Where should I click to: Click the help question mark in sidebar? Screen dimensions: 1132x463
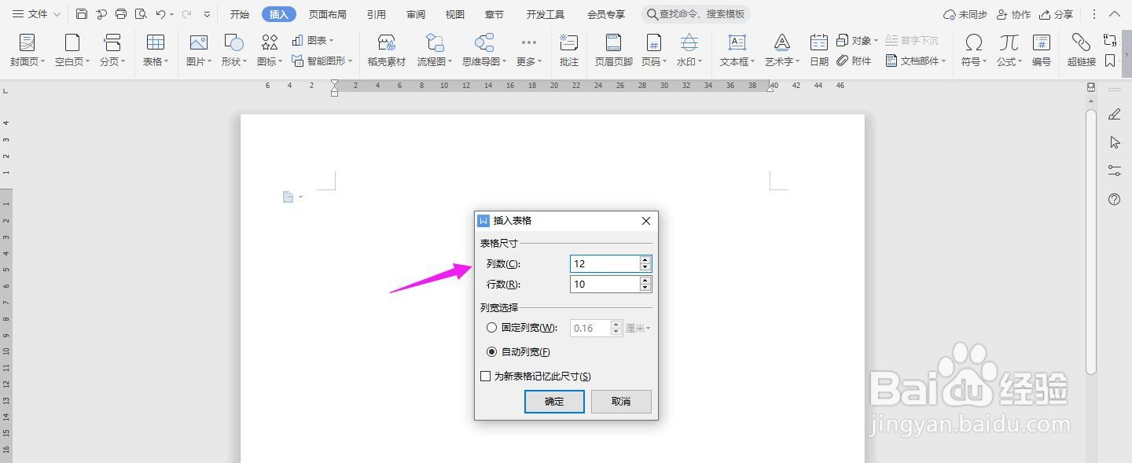tap(1114, 200)
